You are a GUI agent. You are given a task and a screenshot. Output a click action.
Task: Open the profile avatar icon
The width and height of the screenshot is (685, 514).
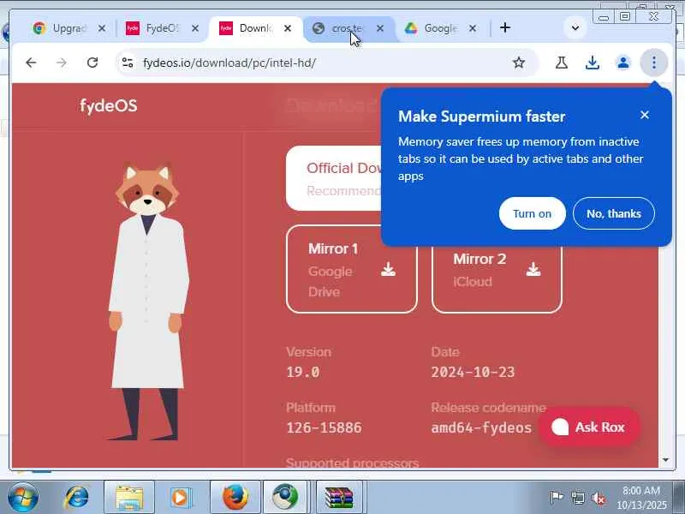[x=623, y=63]
